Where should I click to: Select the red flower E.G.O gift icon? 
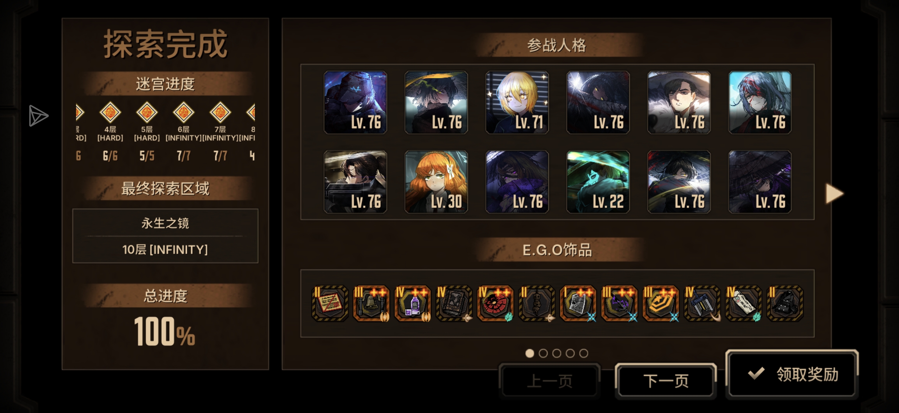(495, 303)
